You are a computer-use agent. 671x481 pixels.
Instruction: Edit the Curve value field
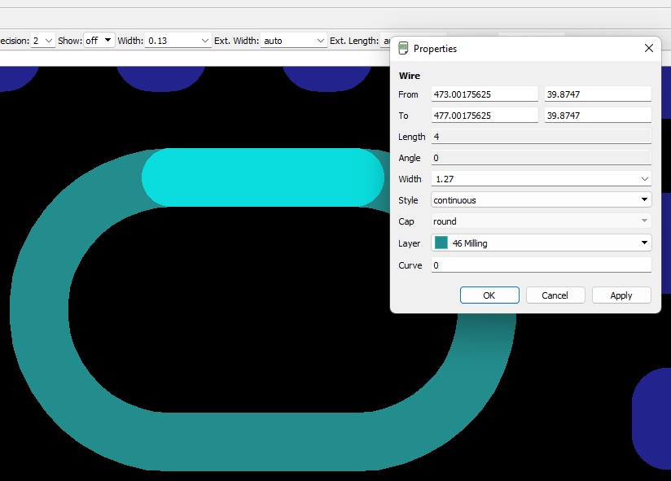coord(542,265)
